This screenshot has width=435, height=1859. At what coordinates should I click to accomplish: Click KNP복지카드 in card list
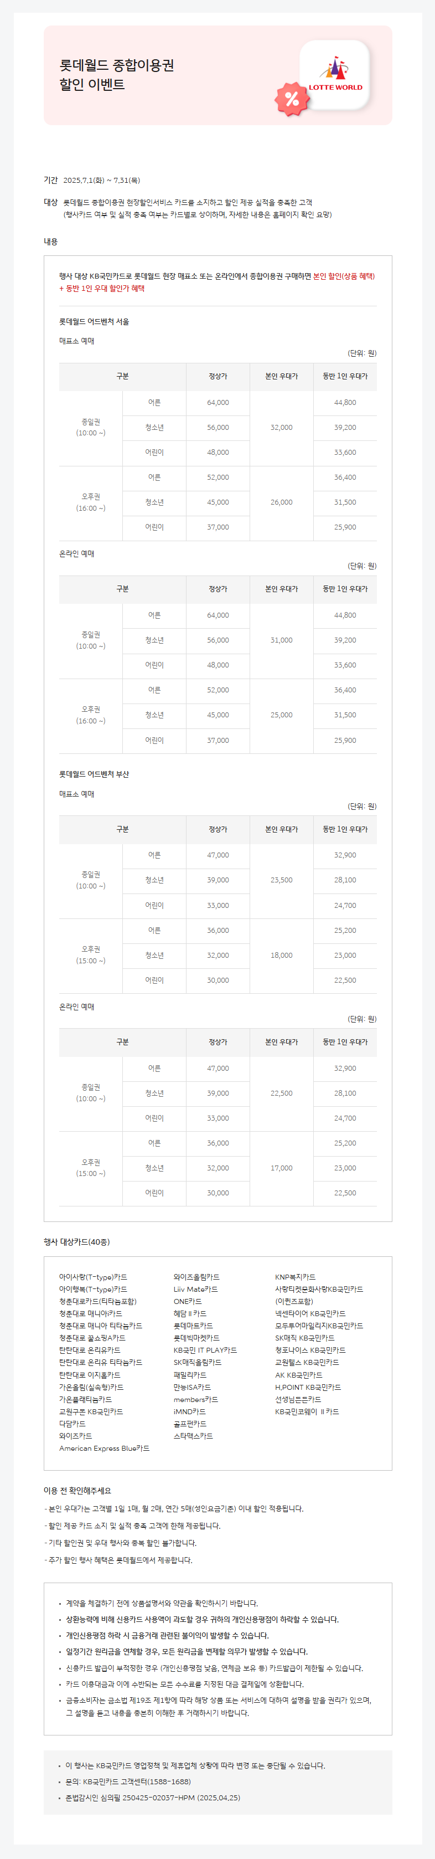click(x=295, y=1277)
